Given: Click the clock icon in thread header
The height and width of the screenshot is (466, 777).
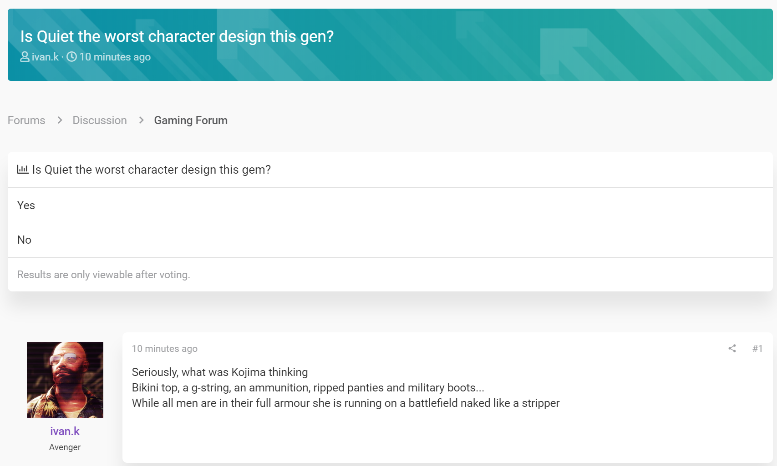Looking at the screenshot, I should tap(72, 57).
